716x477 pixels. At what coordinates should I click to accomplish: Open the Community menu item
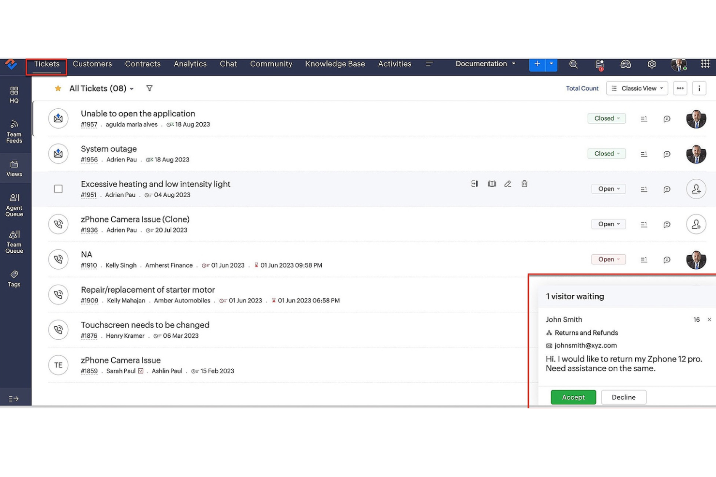click(271, 63)
